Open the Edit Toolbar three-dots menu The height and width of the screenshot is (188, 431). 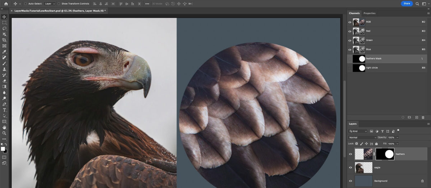pyautogui.click(x=4, y=139)
